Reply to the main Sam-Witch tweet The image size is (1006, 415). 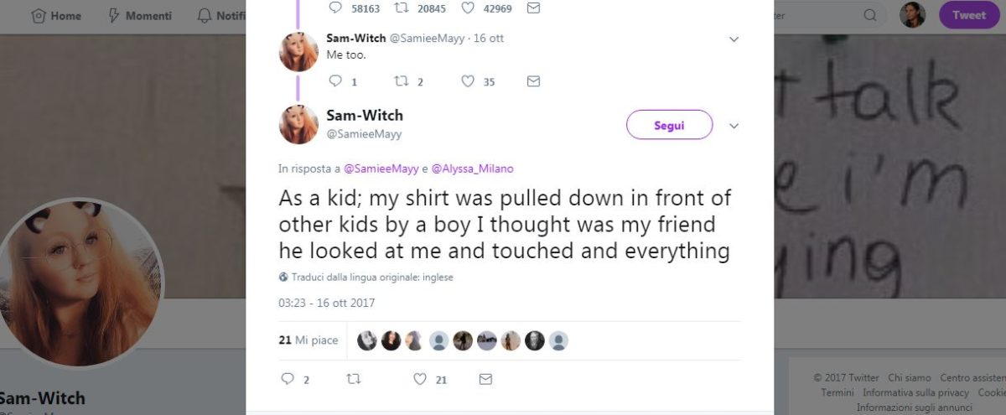point(288,379)
